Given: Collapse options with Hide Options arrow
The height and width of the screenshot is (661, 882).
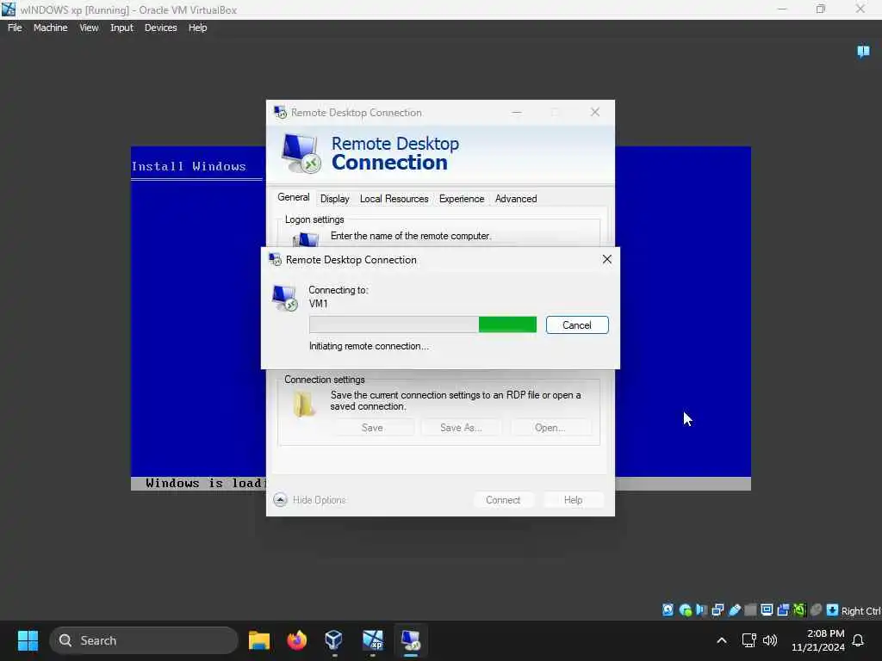Looking at the screenshot, I should pyautogui.click(x=280, y=500).
